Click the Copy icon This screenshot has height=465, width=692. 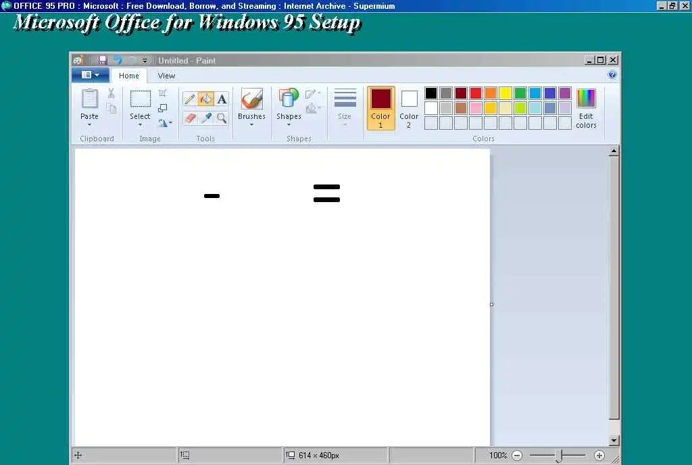(112, 108)
